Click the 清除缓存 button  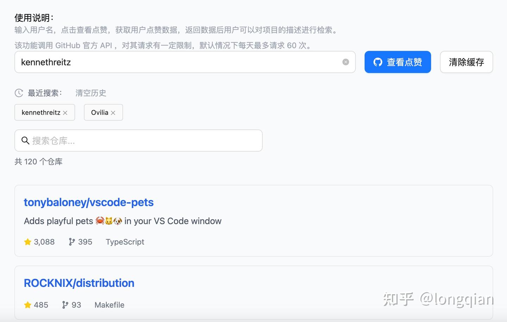466,62
